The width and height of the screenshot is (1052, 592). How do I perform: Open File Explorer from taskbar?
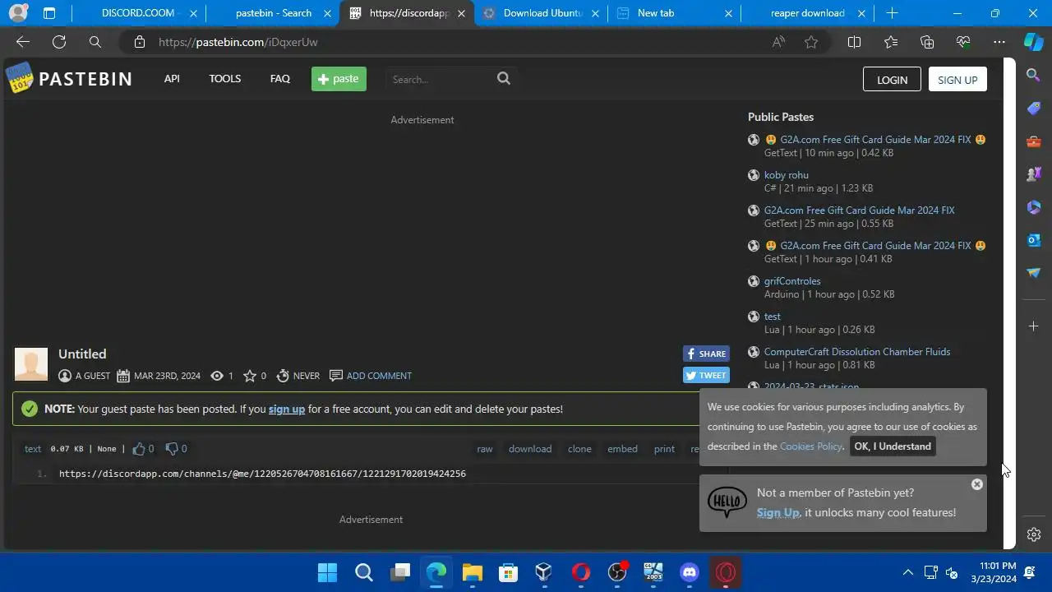472,572
